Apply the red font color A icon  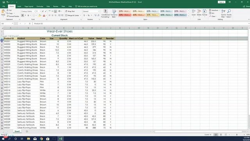[44, 16]
